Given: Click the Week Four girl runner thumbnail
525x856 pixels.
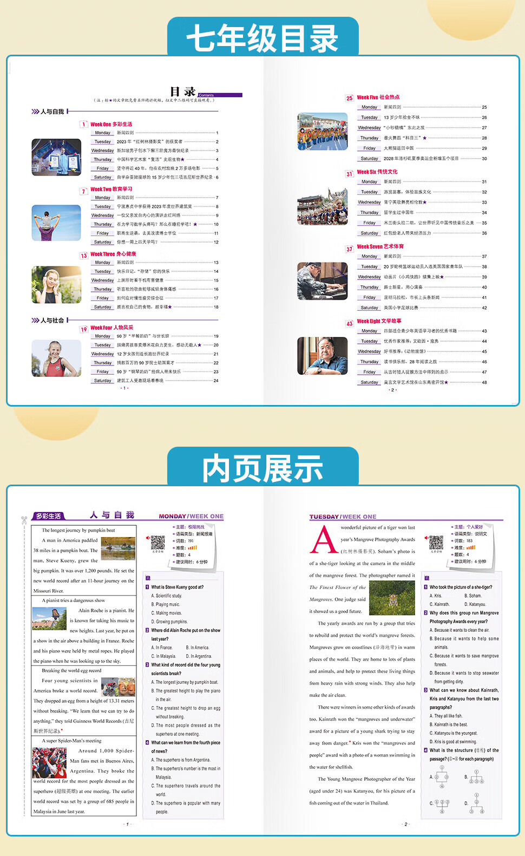Looking at the screenshot, I should click(56, 358).
